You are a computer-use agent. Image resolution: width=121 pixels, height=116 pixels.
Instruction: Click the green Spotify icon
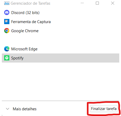7,58
